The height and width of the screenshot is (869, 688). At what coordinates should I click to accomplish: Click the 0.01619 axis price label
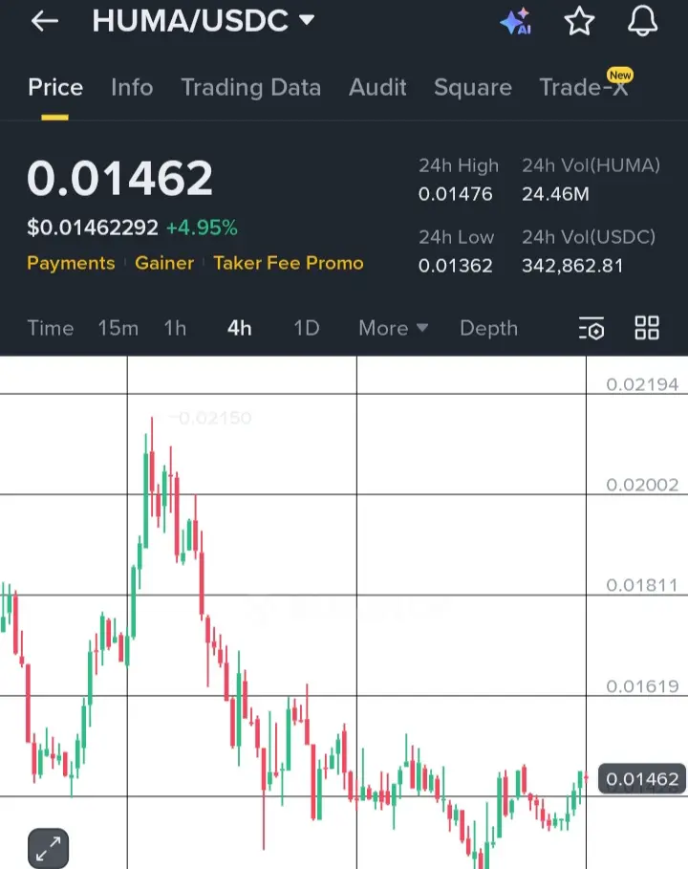pos(642,686)
